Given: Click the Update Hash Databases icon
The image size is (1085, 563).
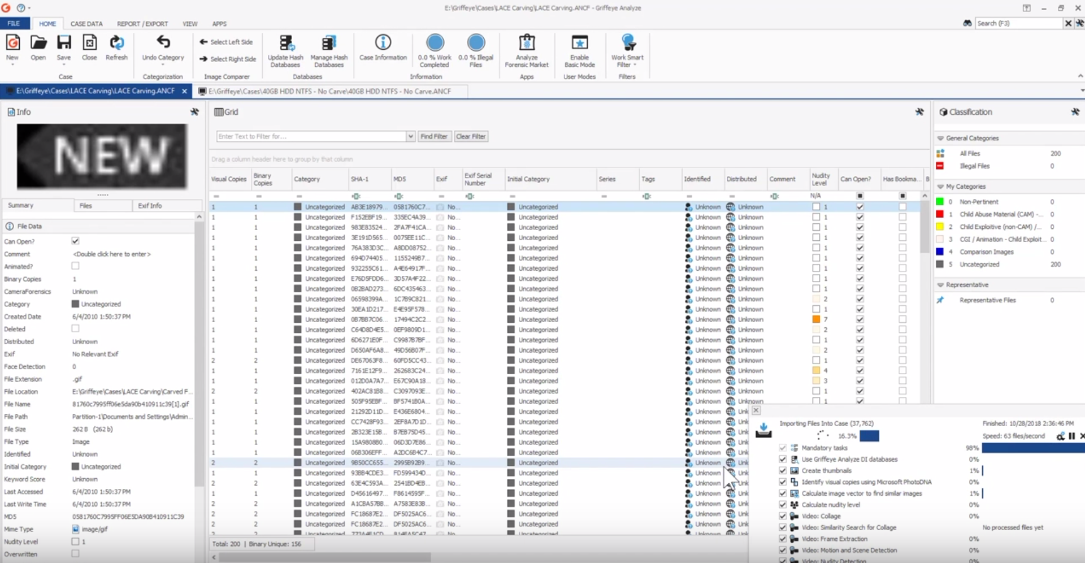Looking at the screenshot, I should click(x=286, y=43).
